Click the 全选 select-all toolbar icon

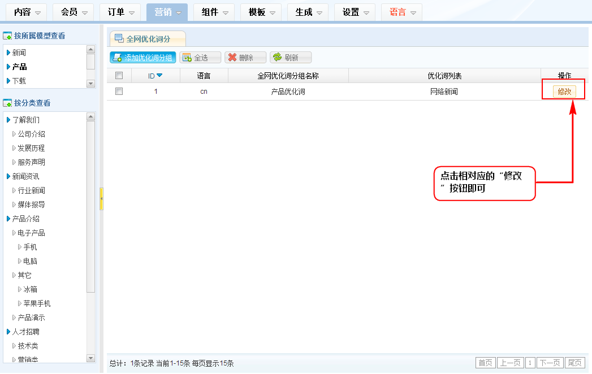point(187,58)
